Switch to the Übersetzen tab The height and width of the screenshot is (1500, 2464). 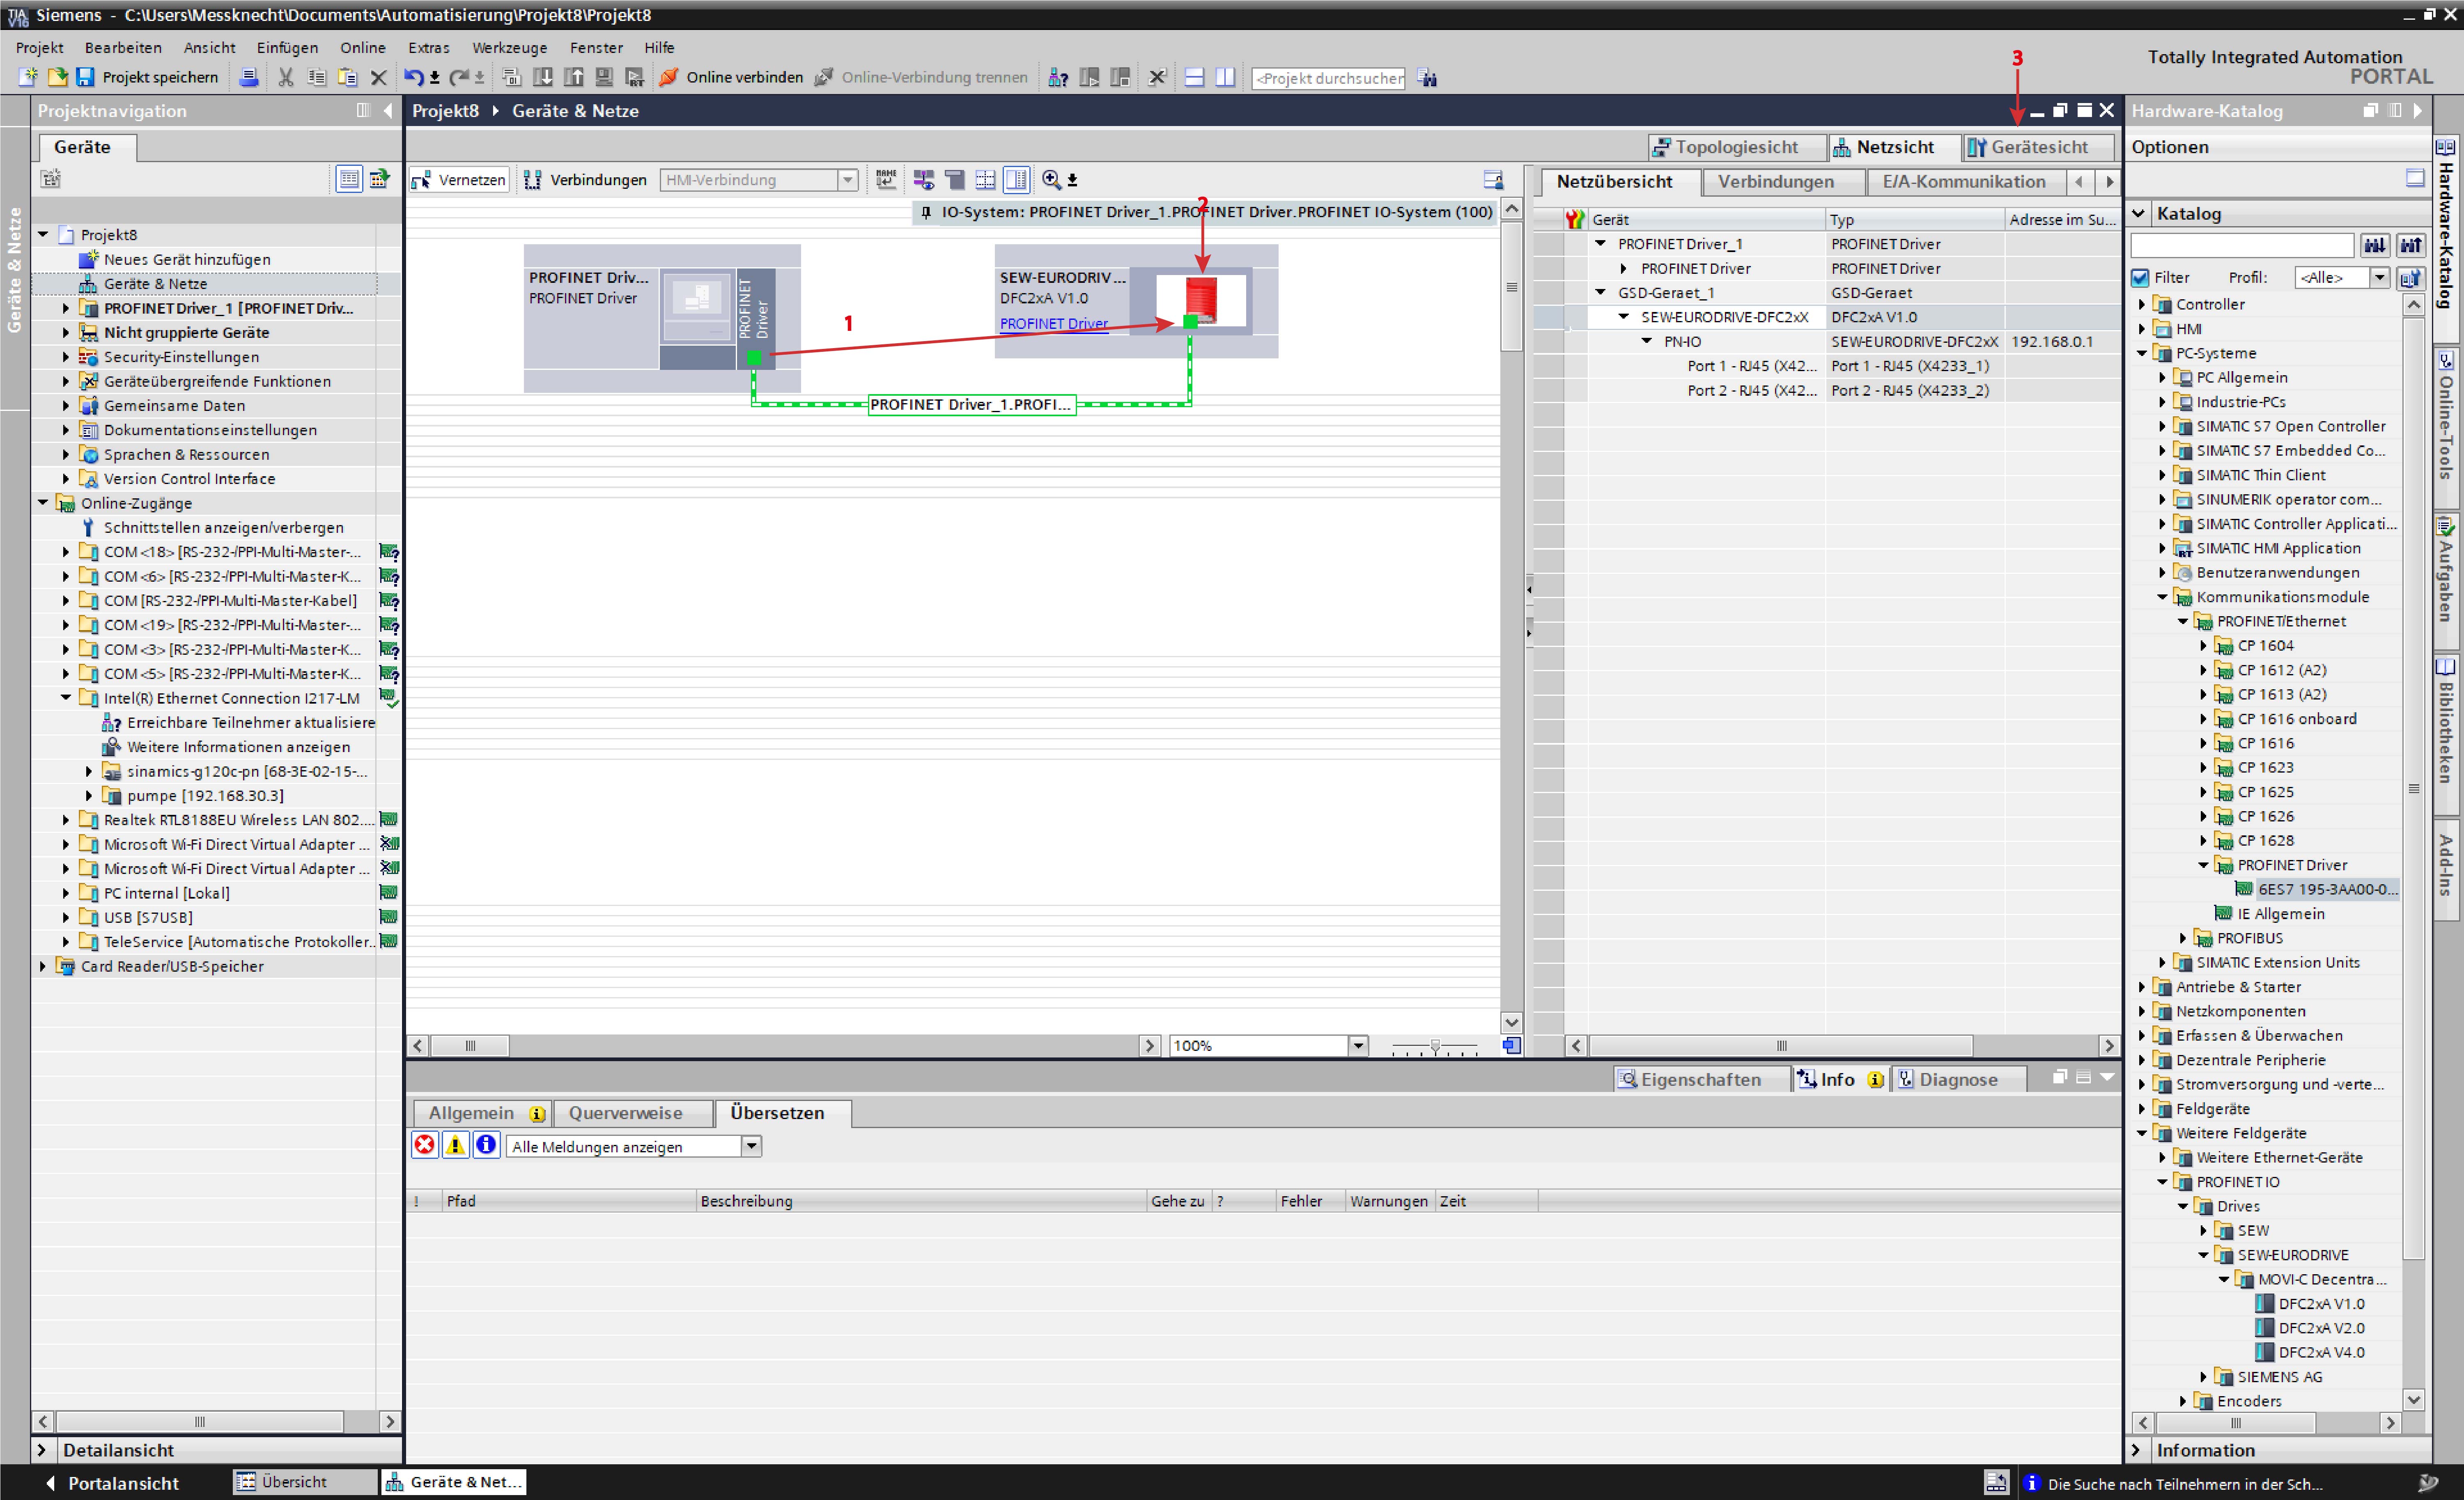click(781, 1111)
